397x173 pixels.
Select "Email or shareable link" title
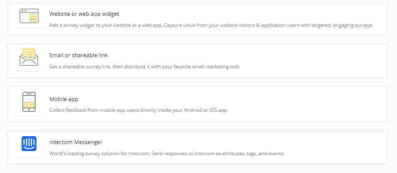(78, 55)
